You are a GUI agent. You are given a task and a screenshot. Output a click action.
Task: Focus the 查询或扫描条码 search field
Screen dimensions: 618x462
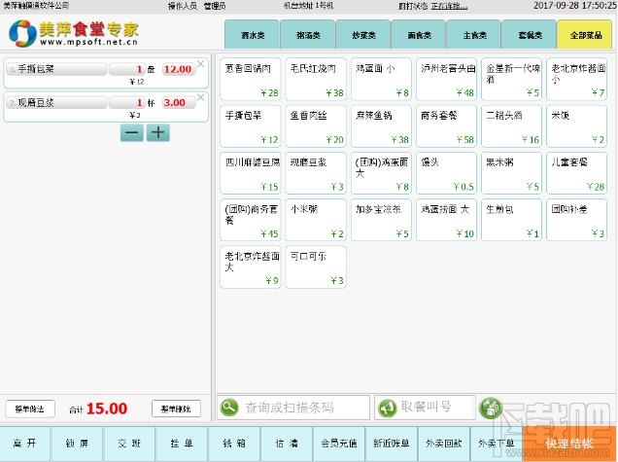[x=293, y=408]
